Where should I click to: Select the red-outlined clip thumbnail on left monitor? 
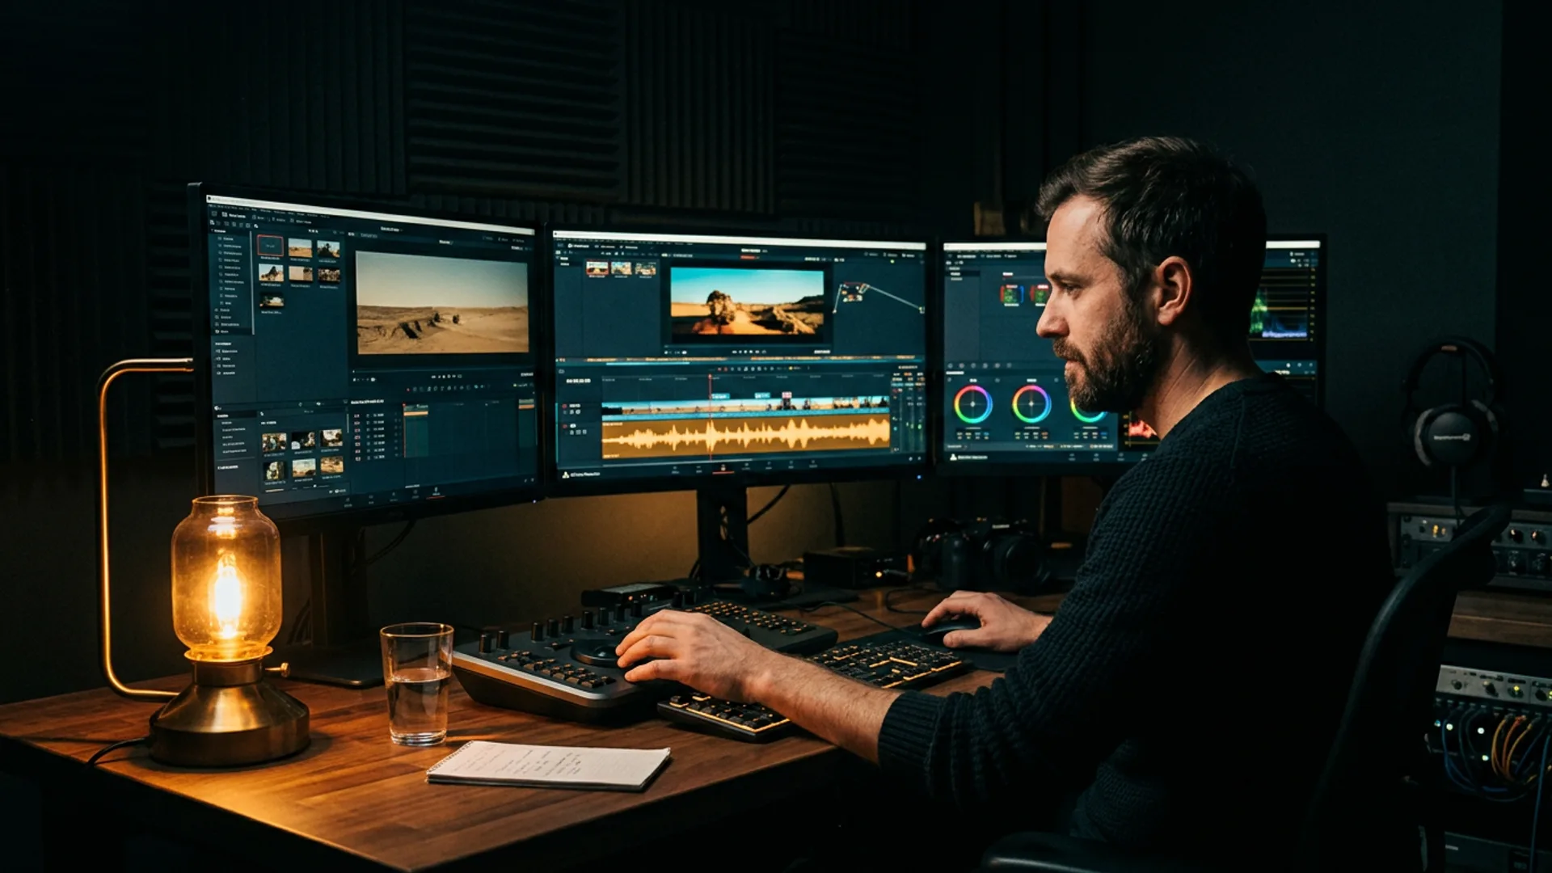point(270,245)
